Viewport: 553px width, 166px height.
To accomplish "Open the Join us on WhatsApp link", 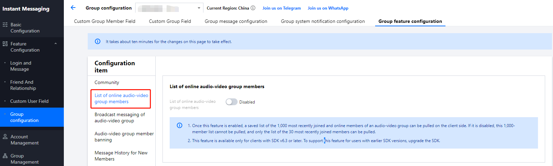I will (328, 8).
